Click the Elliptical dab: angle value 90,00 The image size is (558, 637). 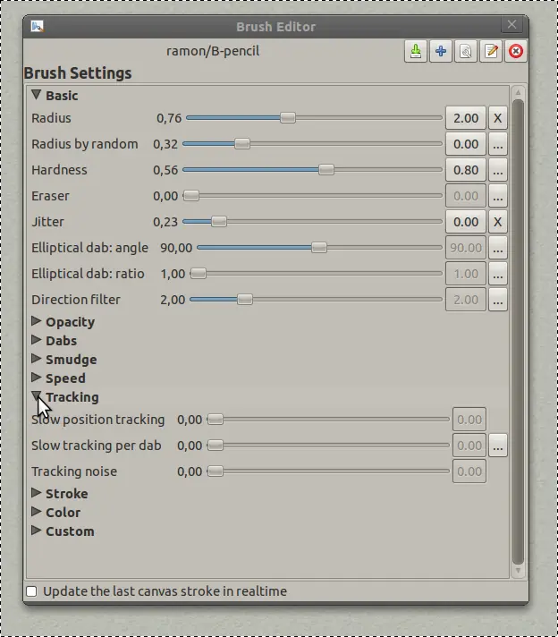click(x=176, y=248)
